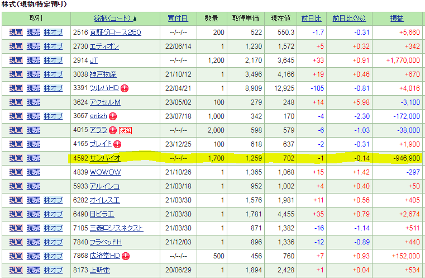Click 現売 on the enish row
This screenshot has width=425, height=278.
tap(34, 116)
